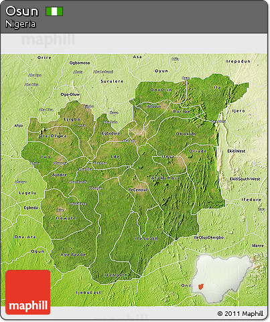The image size is (270, 322).
Task: Select the 'Orire' map label
Action: 44,58
